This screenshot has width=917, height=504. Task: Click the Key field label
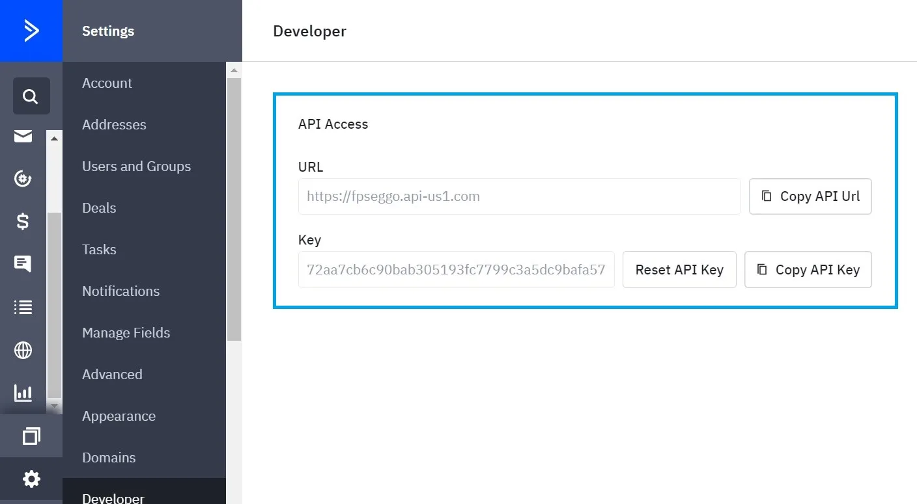tap(309, 240)
